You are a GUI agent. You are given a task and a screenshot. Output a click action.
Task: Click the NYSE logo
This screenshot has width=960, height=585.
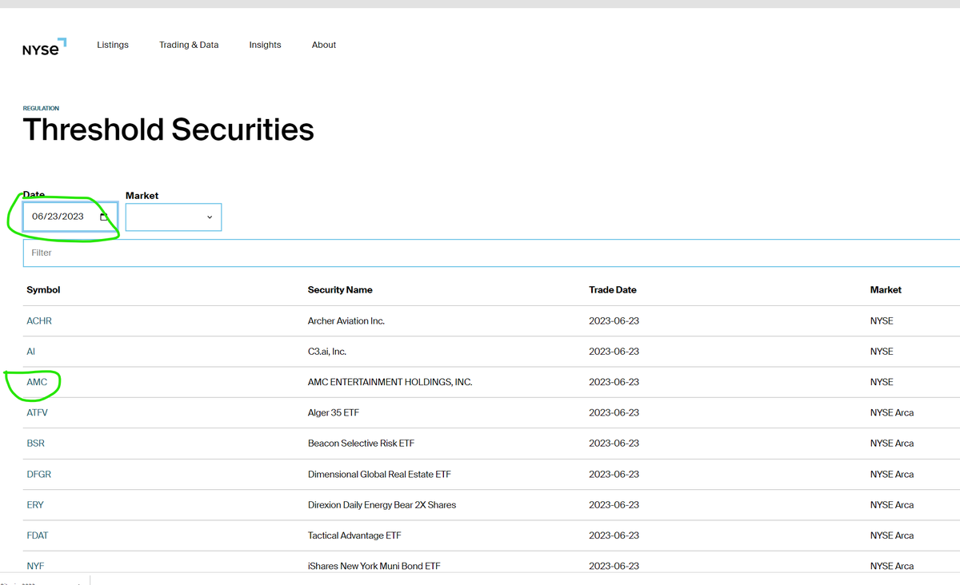click(44, 46)
